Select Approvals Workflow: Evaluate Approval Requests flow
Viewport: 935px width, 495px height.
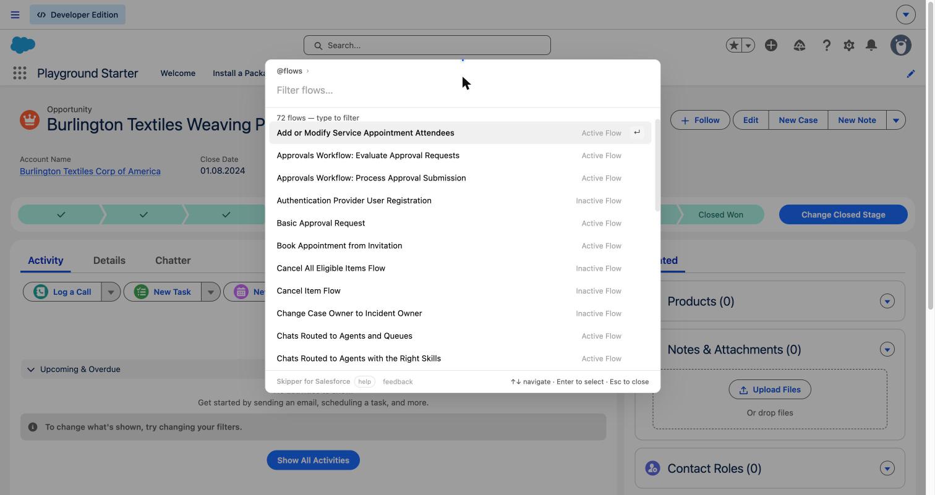[x=460, y=155]
